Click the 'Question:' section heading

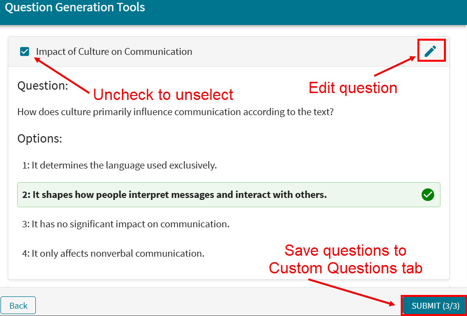pyautogui.click(x=43, y=86)
